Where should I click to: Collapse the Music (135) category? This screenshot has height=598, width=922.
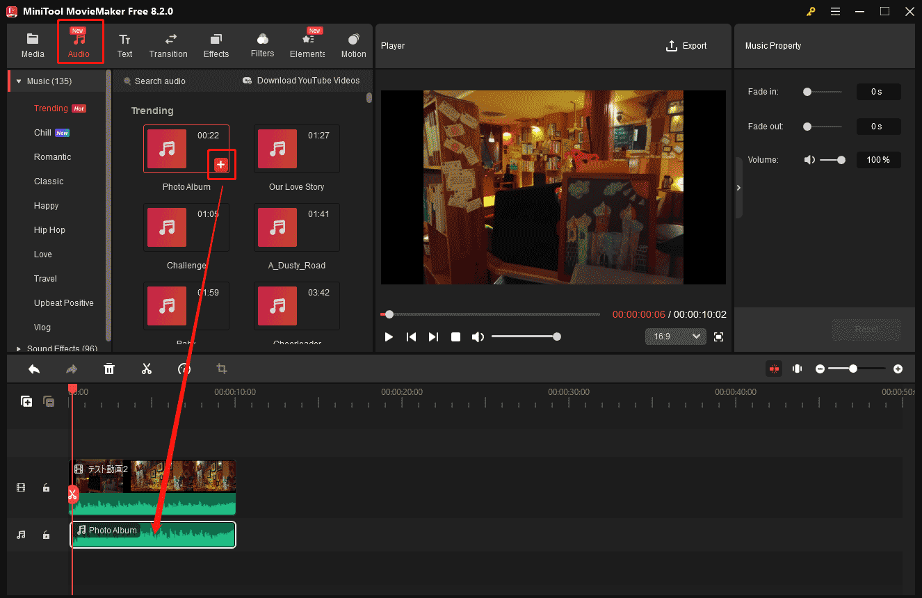point(19,81)
